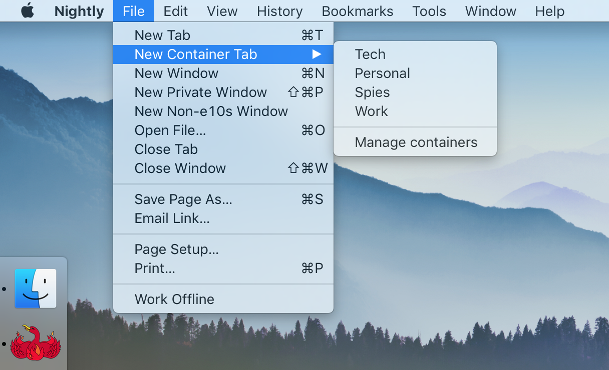
Task: Choose Save Page As…
Action: click(223, 199)
